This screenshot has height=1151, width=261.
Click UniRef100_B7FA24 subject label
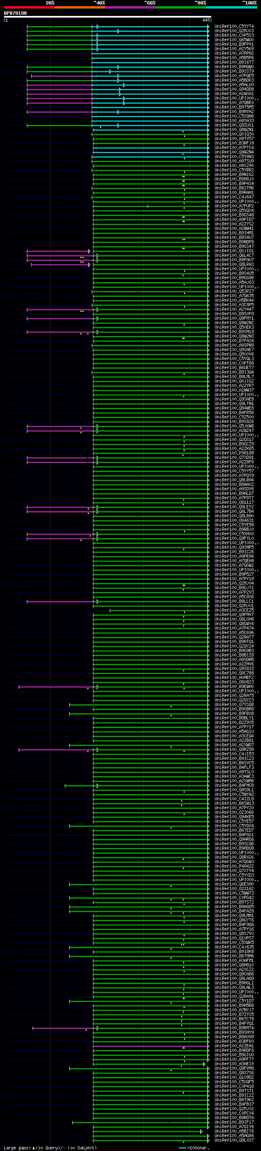[x=234, y=341]
